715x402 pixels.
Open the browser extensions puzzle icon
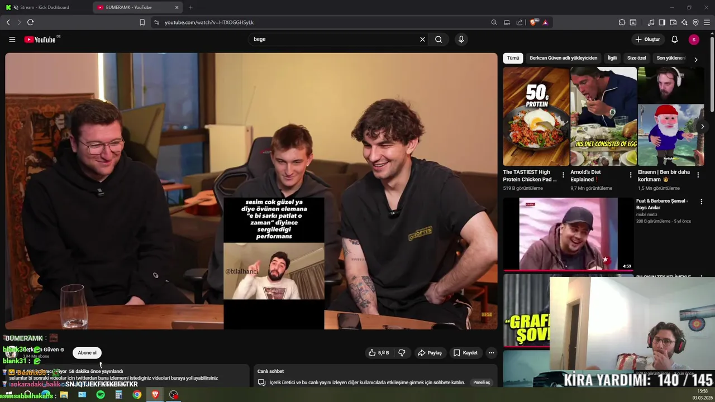622,22
